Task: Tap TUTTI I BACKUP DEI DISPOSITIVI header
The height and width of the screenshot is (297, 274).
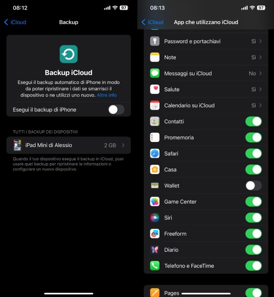Action: (x=45, y=132)
